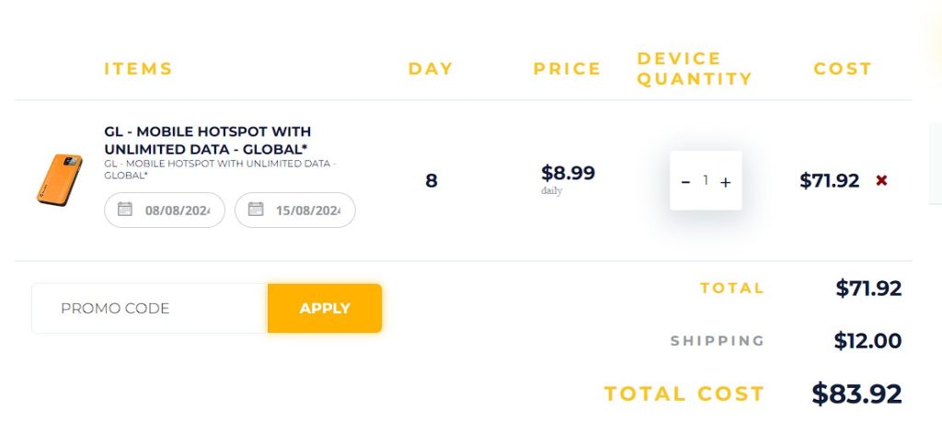This screenshot has width=942, height=443.
Task: Click the item cost $71.92
Action: point(829,181)
